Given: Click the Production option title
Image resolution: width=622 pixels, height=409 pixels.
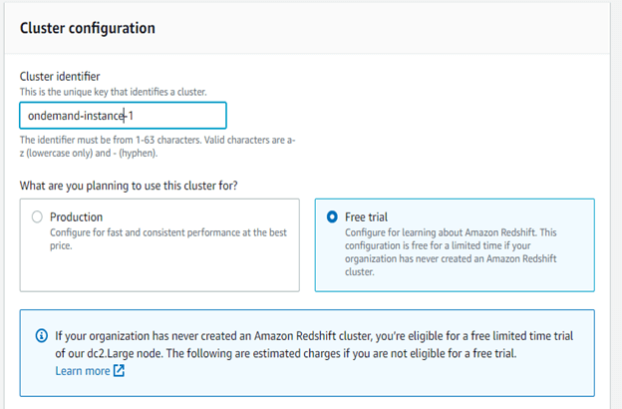Looking at the screenshot, I should [x=76, y=216].
